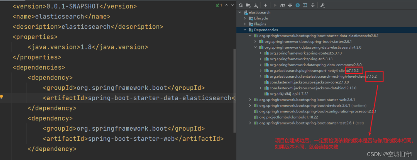Click Generate Sources and Update Folders icon

(248, 5)
